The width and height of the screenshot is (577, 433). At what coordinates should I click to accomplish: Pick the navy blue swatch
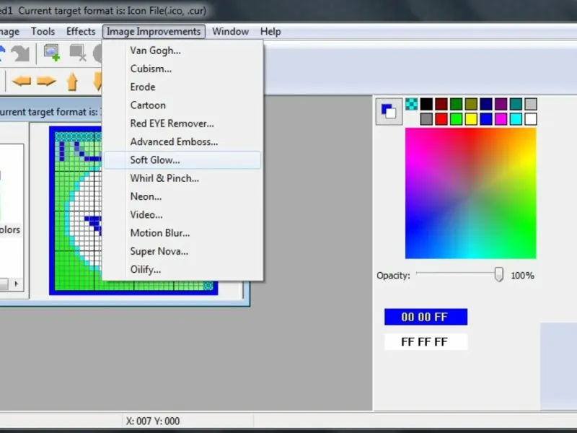coord(485,104)
